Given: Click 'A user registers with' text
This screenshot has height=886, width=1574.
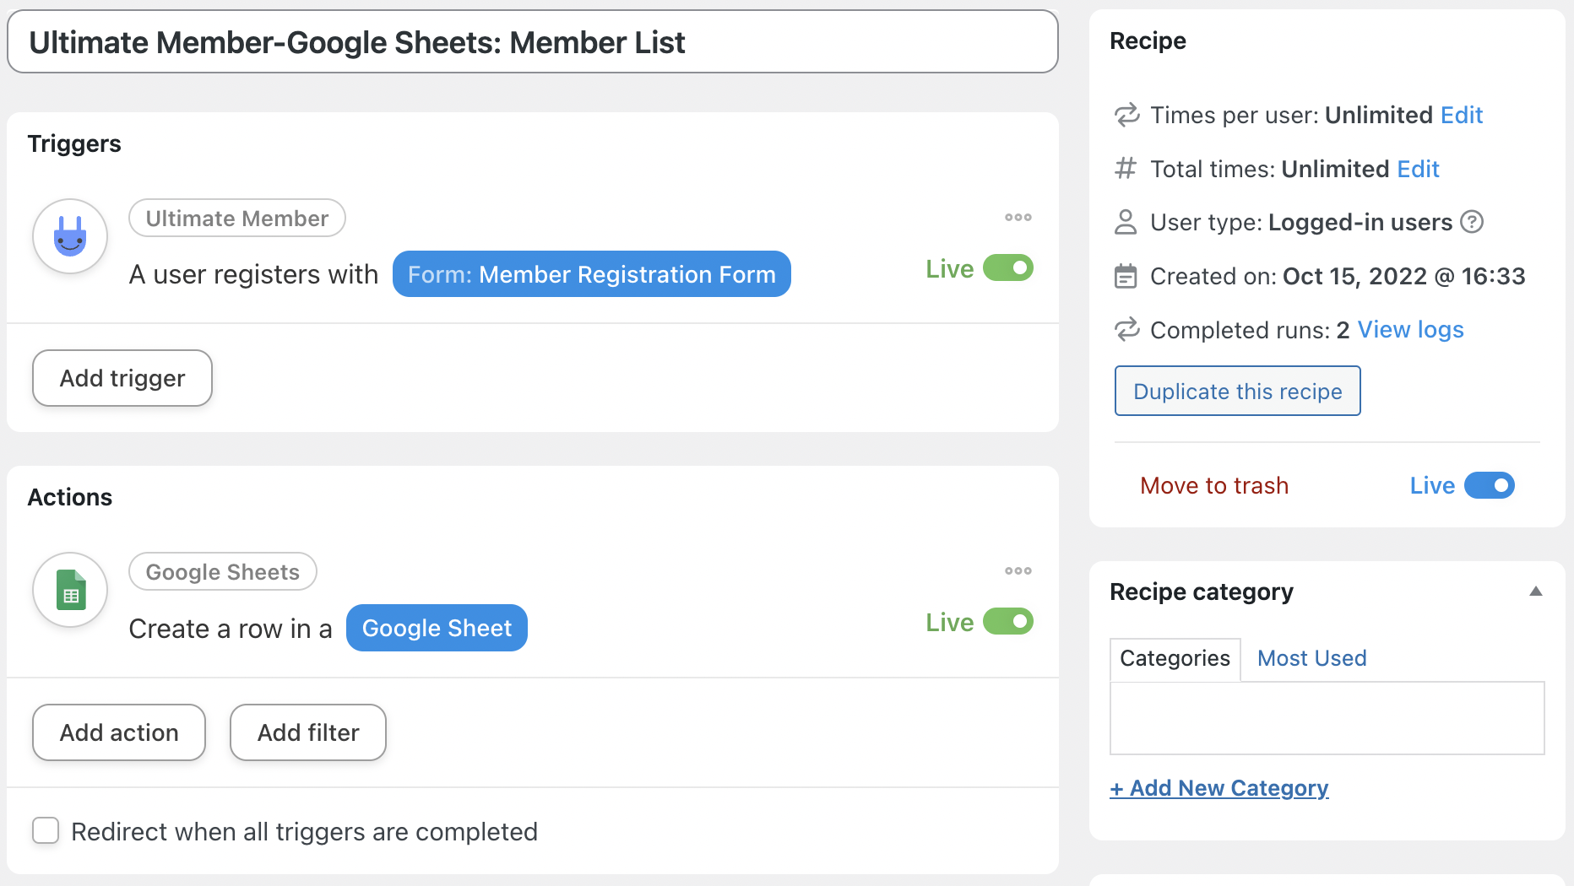Looking at the screenshot, I should point(253,274).
